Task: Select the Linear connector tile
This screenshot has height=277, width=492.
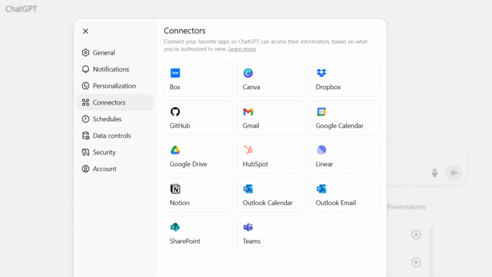Action: (x=344, y=156)
